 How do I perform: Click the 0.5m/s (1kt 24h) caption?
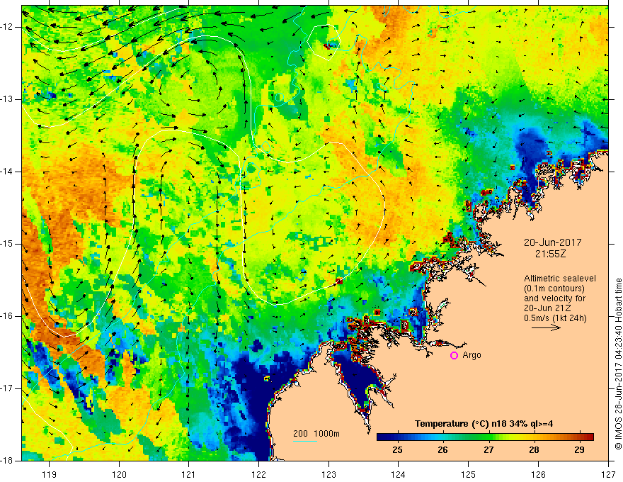pos(556,318)
